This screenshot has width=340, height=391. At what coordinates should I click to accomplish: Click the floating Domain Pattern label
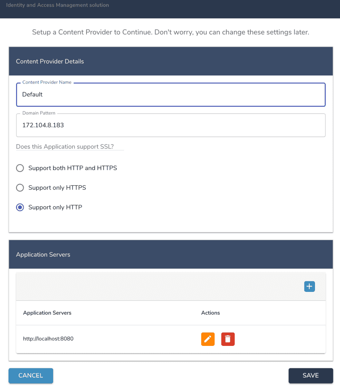click(39, 113)
